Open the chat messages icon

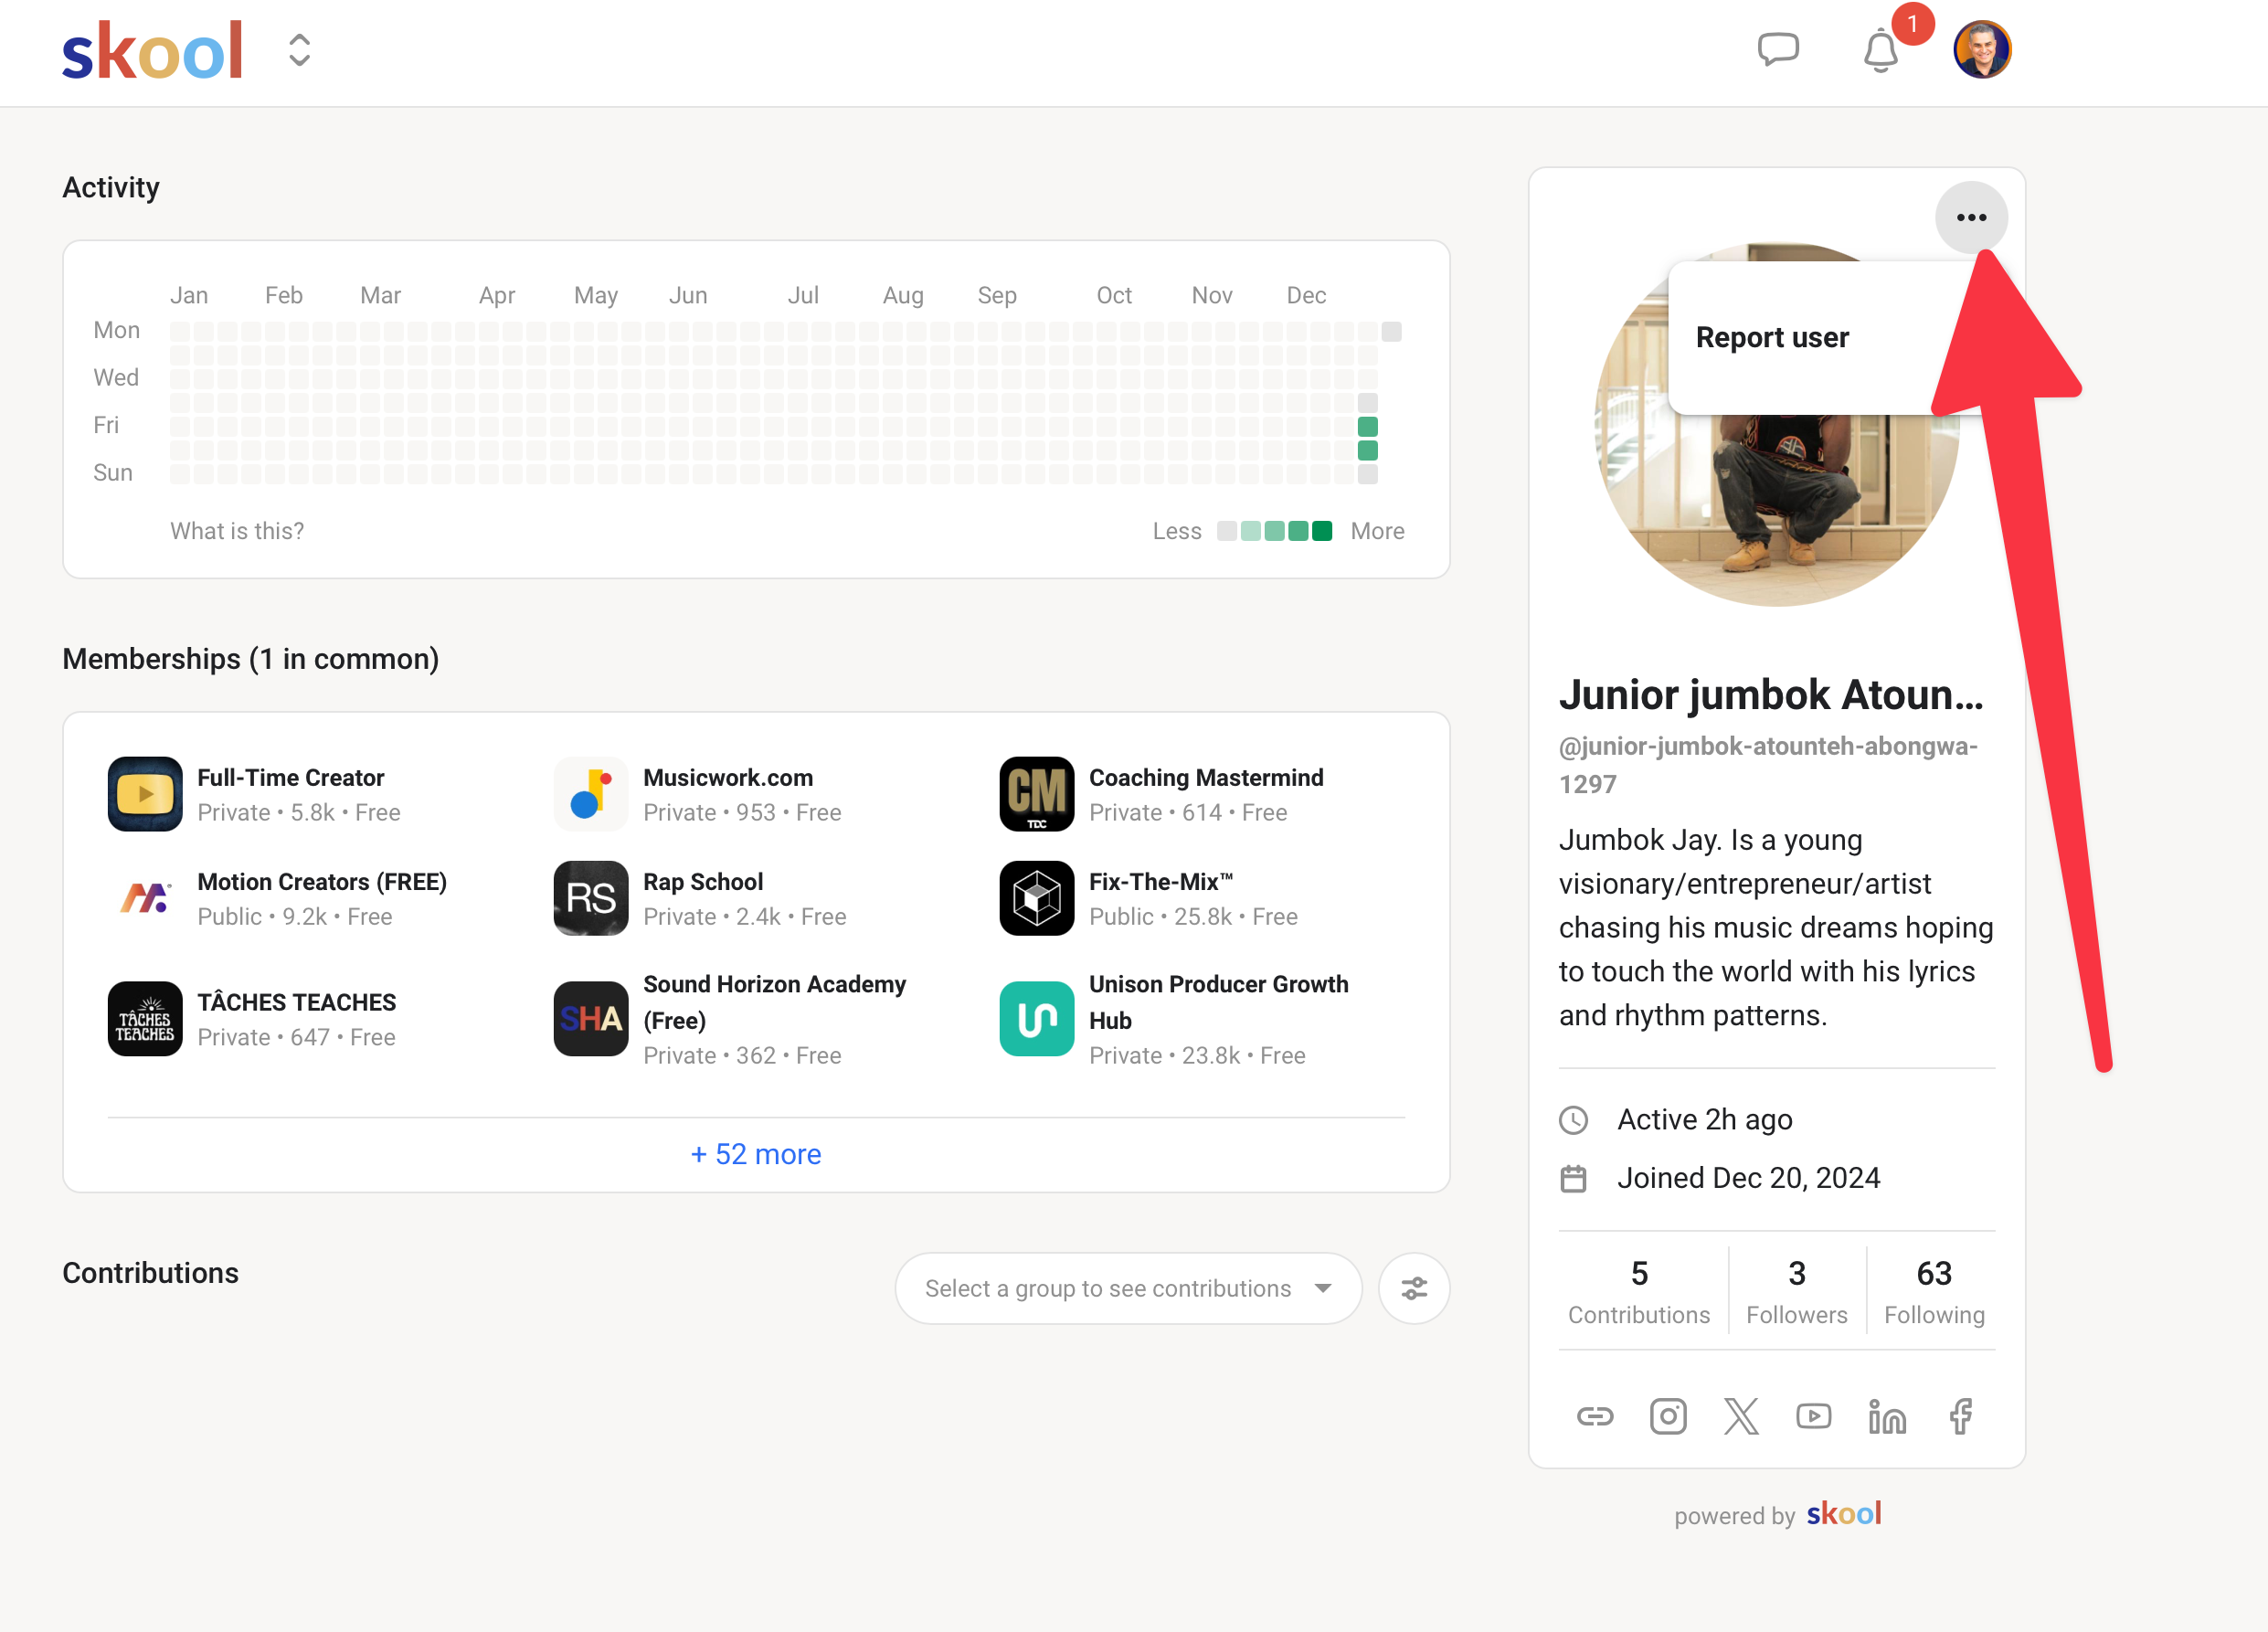1778,50
